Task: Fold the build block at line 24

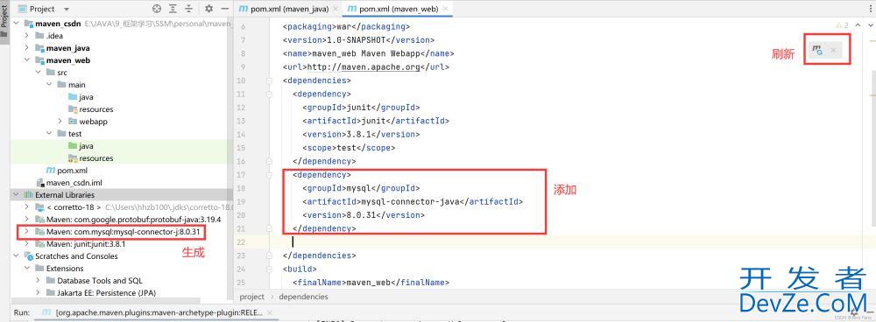Action: coord(270,269)
